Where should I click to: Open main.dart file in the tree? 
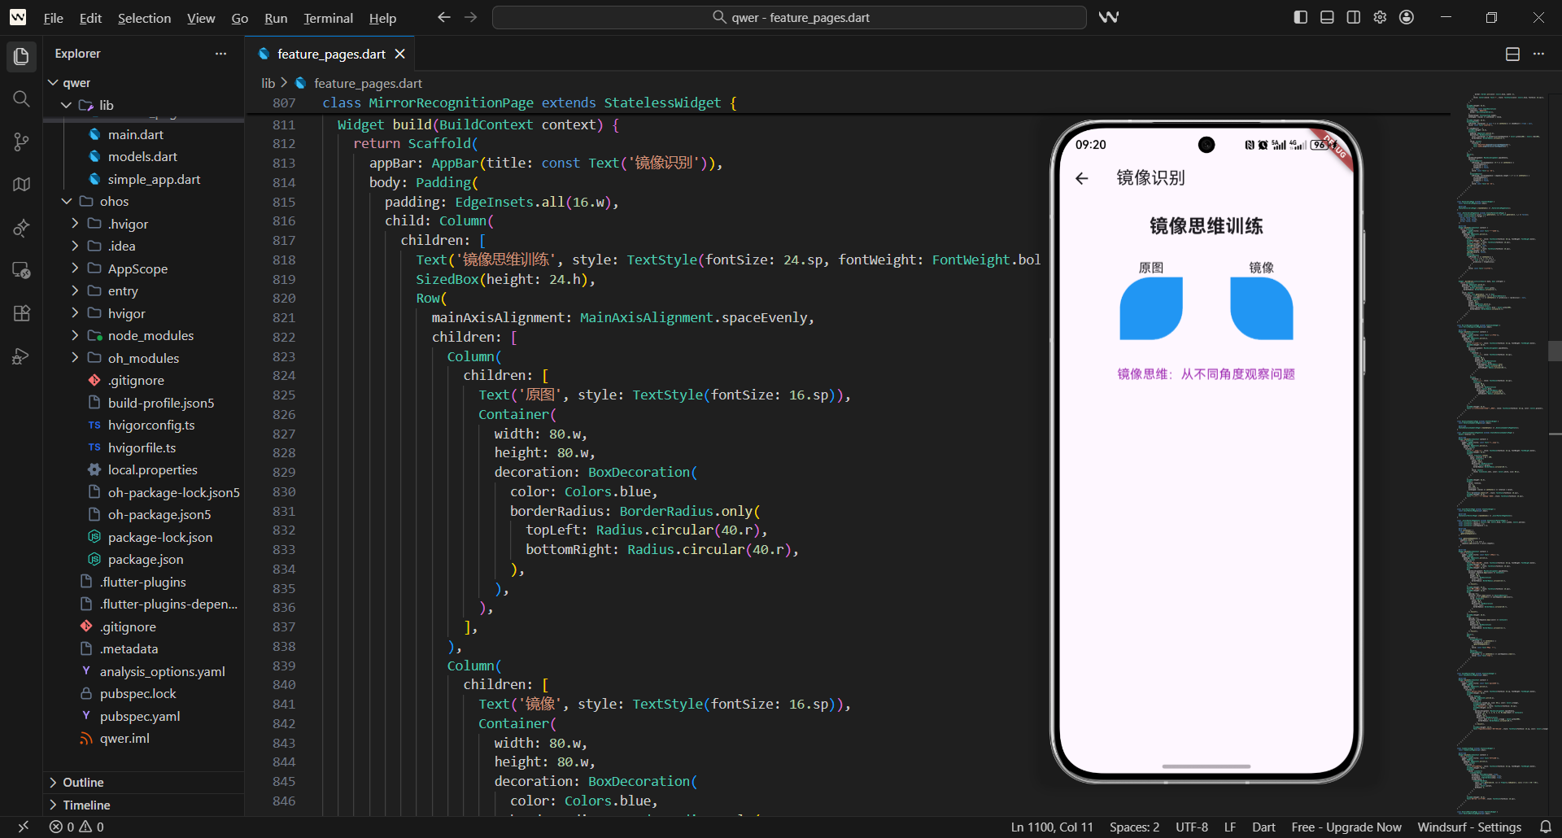click(136, 134)
